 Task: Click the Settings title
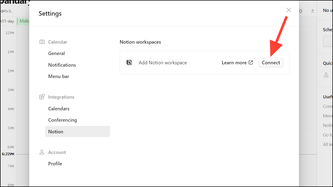click(50, 13)
